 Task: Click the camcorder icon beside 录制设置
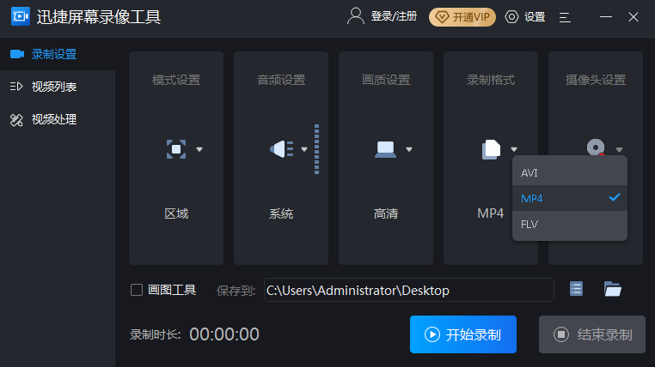coord(17,54)
